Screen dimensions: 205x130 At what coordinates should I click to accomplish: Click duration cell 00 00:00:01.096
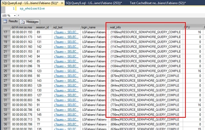coord(22,66)
